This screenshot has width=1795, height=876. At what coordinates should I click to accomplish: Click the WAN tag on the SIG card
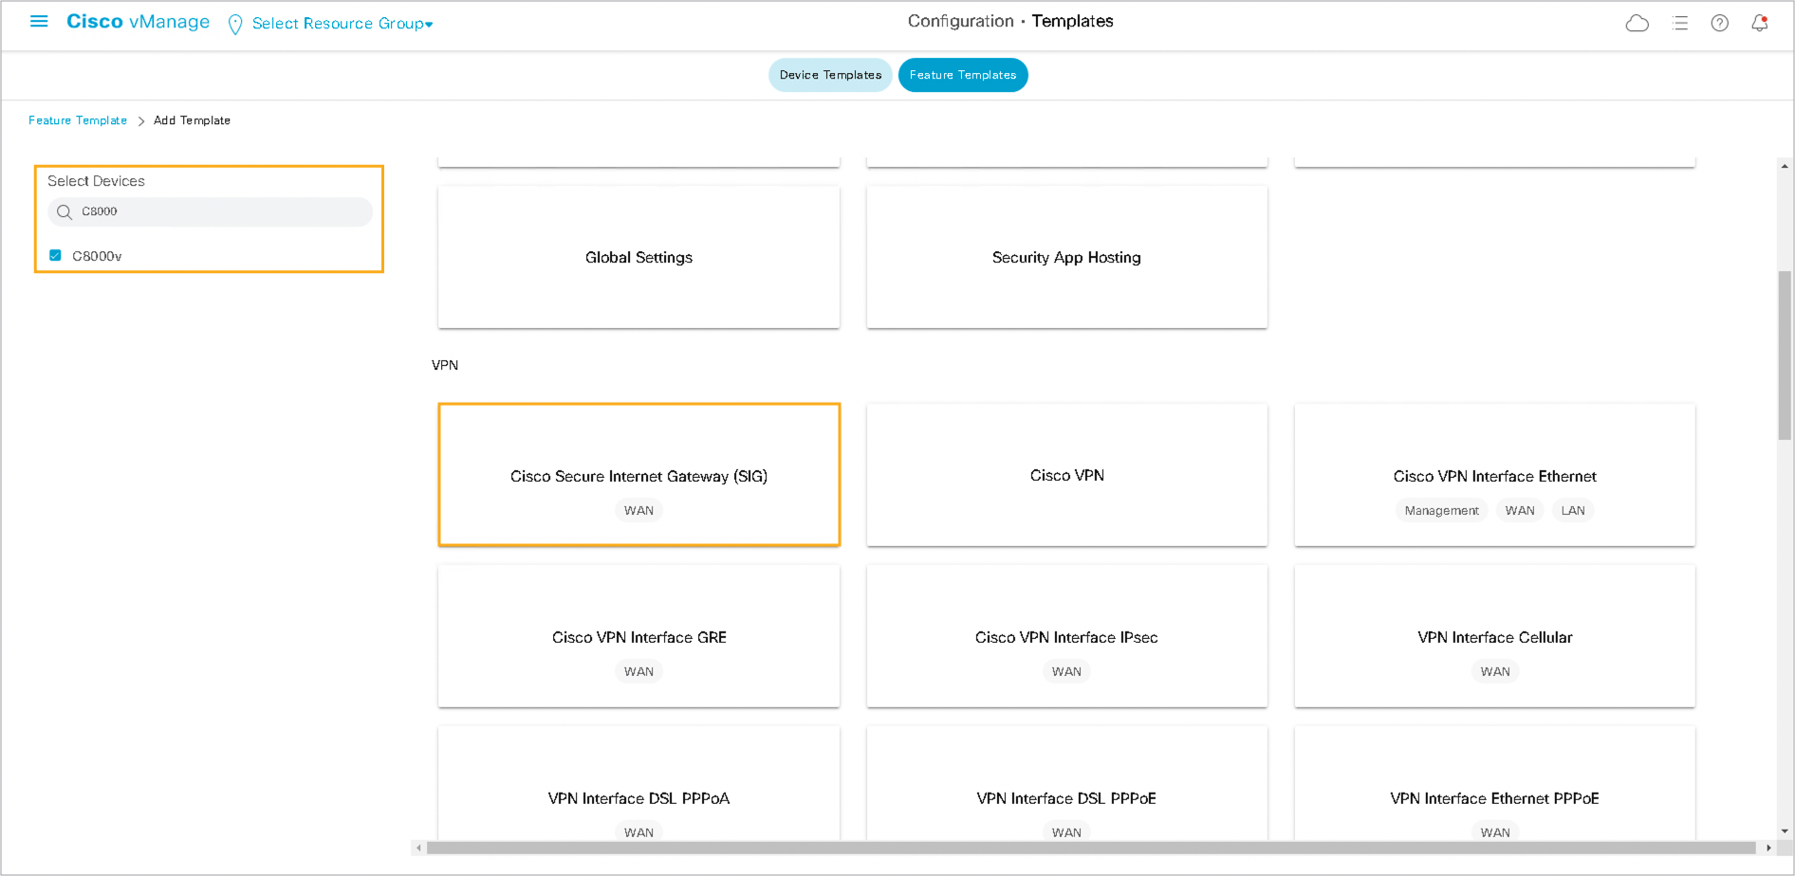(638, 510)
